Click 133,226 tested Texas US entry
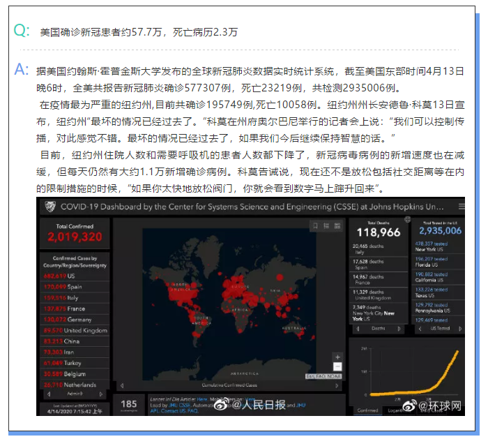 coord(439,292)
